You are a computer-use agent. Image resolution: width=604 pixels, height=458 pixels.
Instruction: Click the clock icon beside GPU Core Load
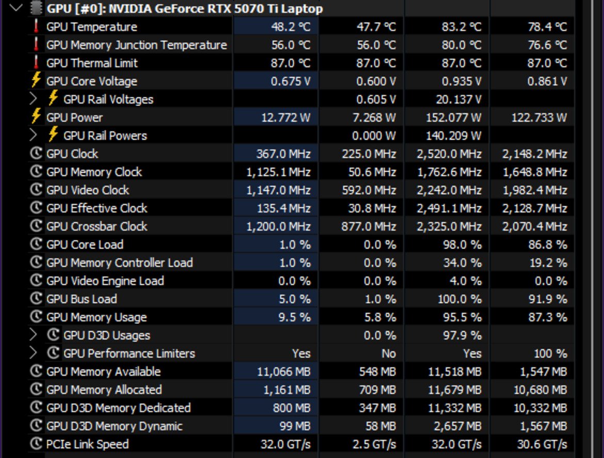(36, 244)
